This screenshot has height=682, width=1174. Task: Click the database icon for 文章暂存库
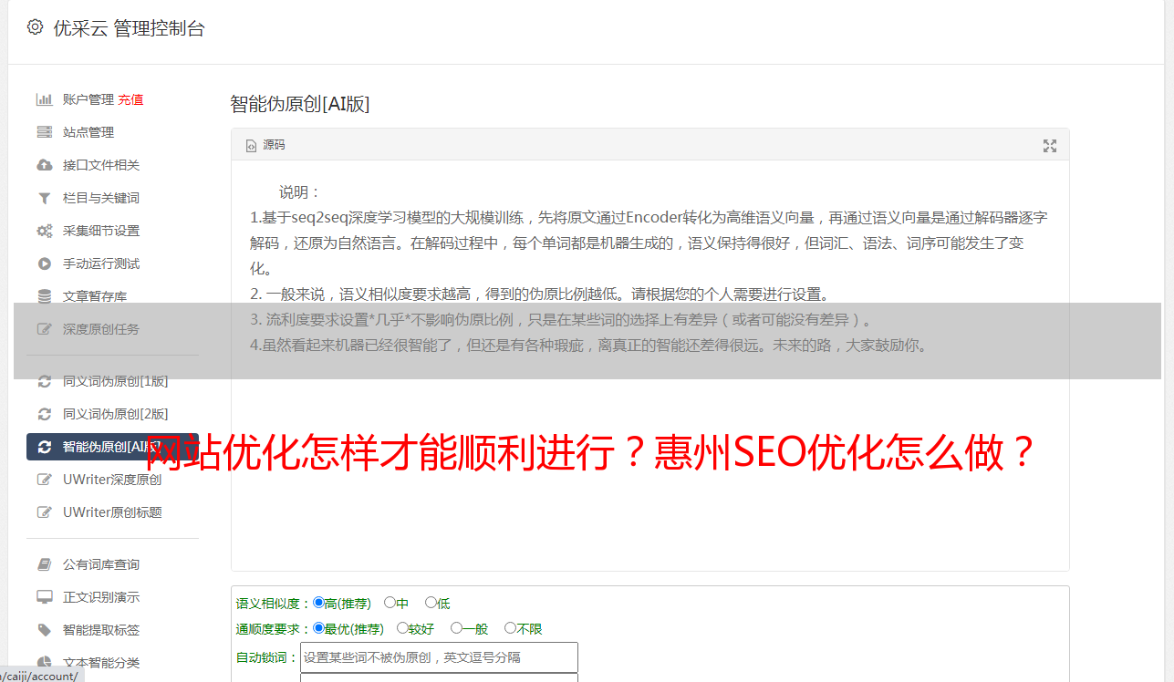(44, 296)
